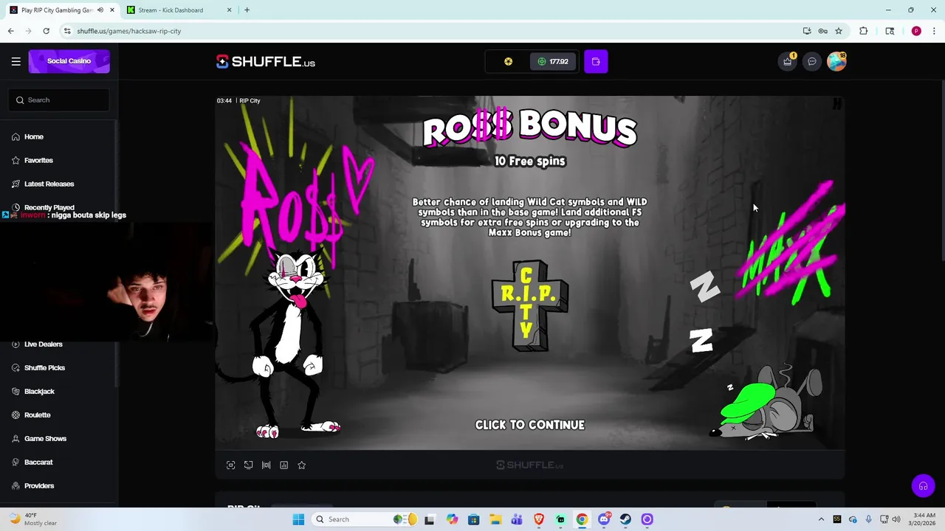
Task: Open a new browser tab
Action: click(x=247, y=10)
